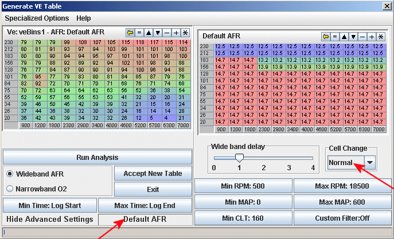Click 5200 RPM column header in VE table
Screen dimensions: 394x239
pyautogui.click(x=140, y=126)
